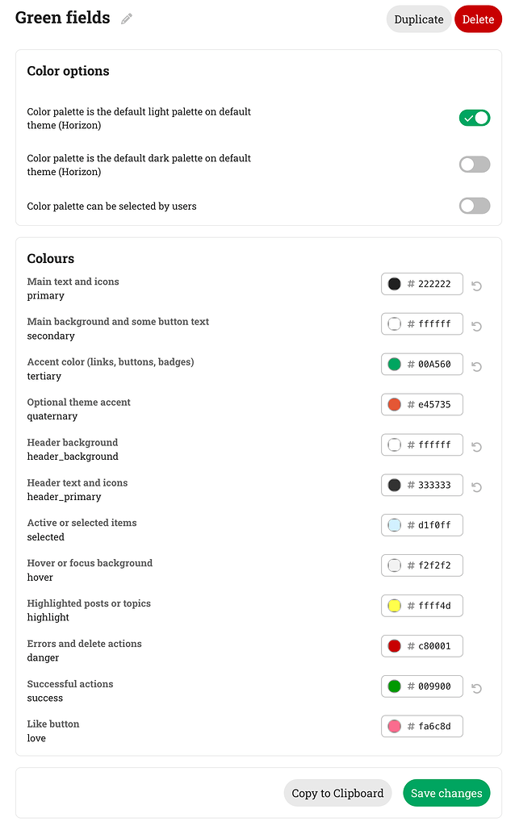Reset the secondary color using the revert icon
The height and width of the screenshot is (826, 515).
point(476,326)
